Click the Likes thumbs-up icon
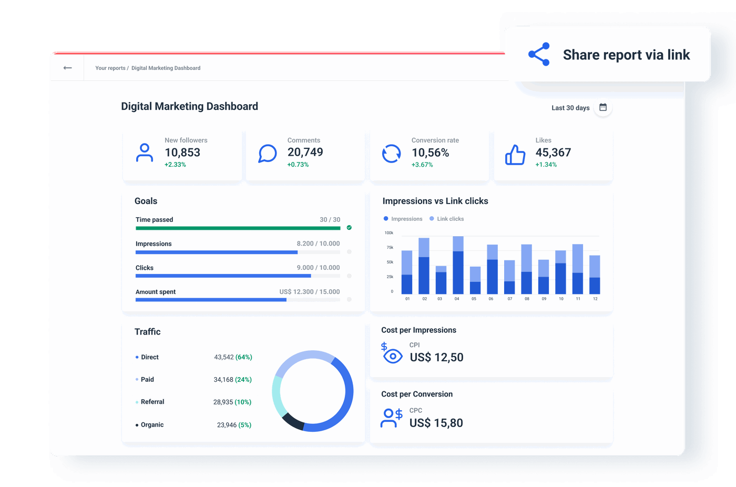Viewport: 736px width, 487px height. pos(515,154)
